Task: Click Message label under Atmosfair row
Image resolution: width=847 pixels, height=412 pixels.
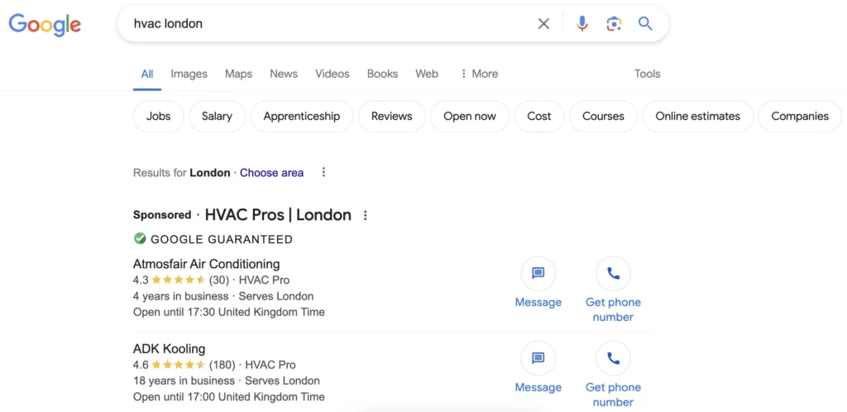Action: 538,303
